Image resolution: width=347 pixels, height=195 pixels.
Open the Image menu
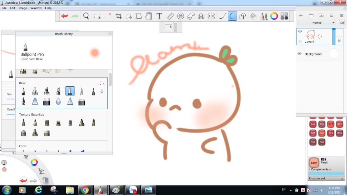[x=23, y=8]
